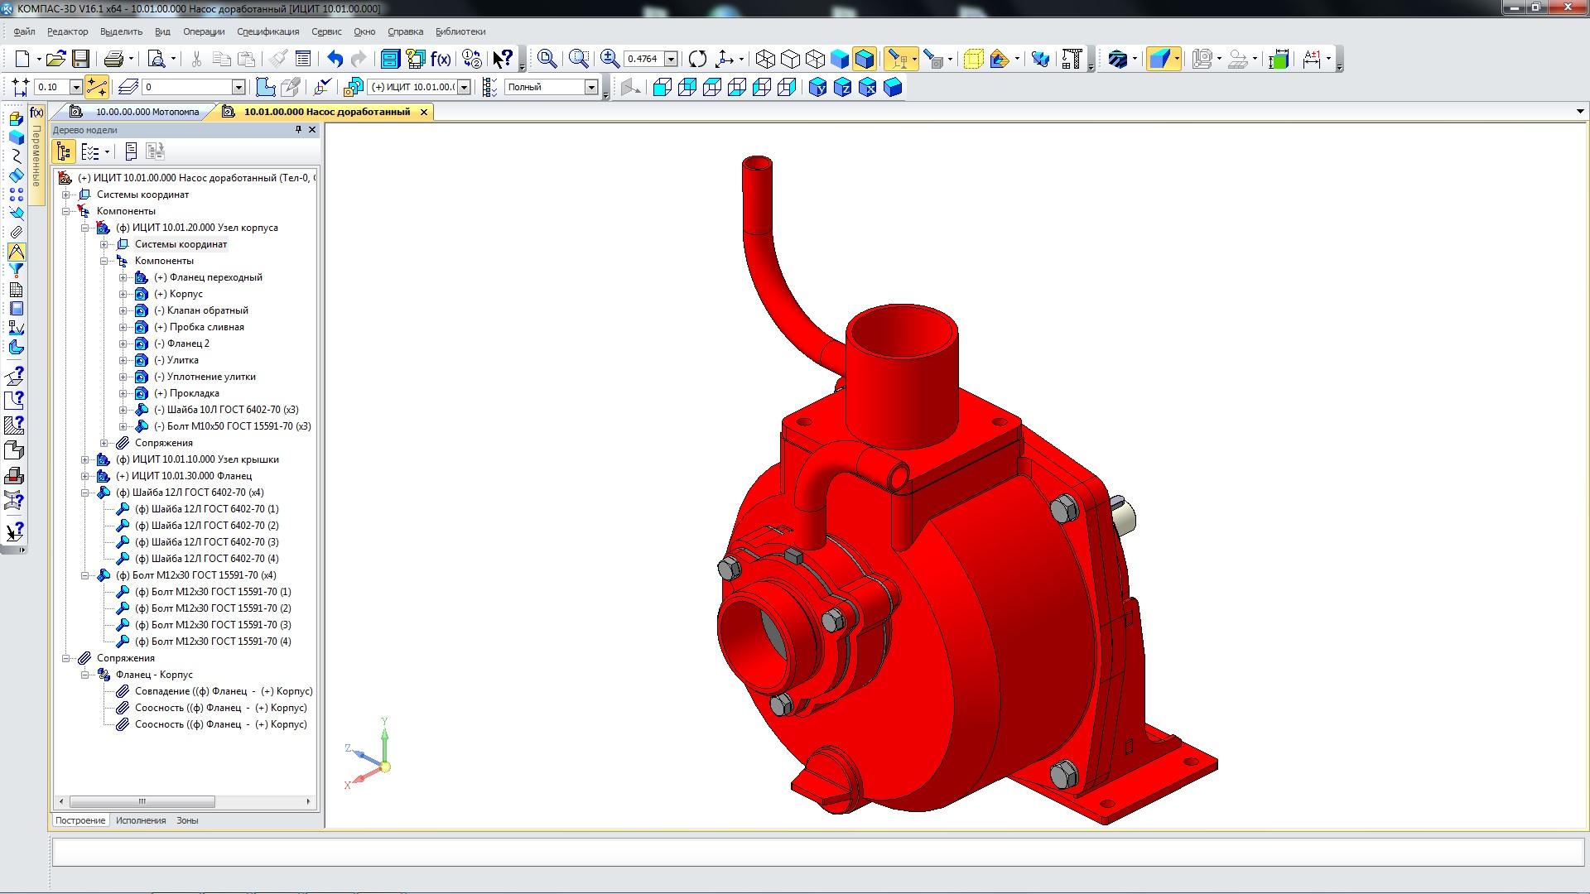Click the Undo arrow icon
This screenshot has height=894, width=1590.
(335, 59)
